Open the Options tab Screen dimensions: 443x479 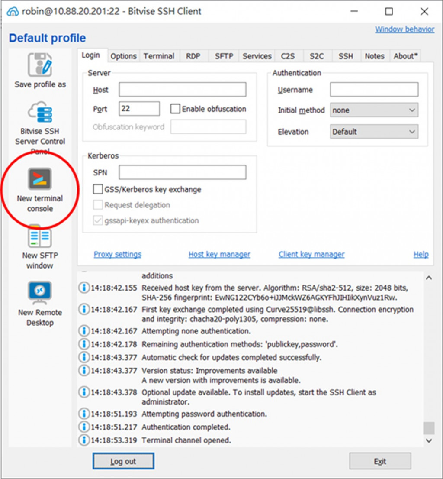coord(123,56)
